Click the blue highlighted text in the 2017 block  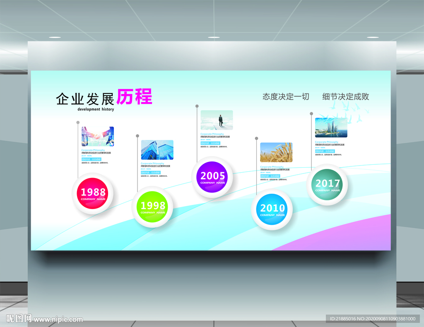pyautogui.click(x=325, y=151)
